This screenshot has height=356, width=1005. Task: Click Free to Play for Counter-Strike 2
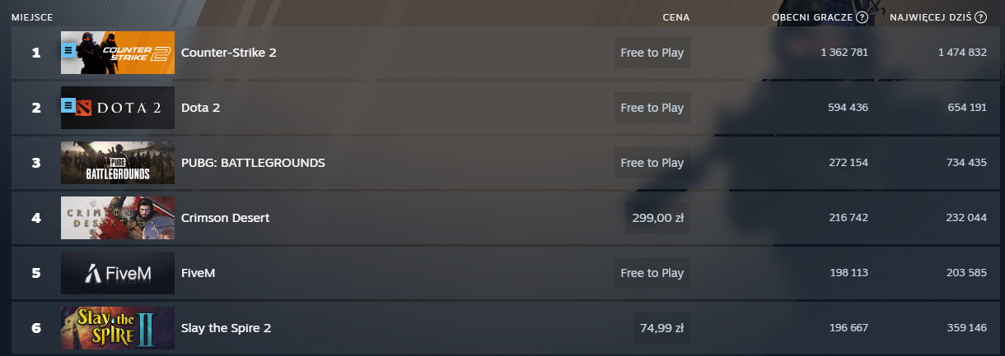pos(652,53)
